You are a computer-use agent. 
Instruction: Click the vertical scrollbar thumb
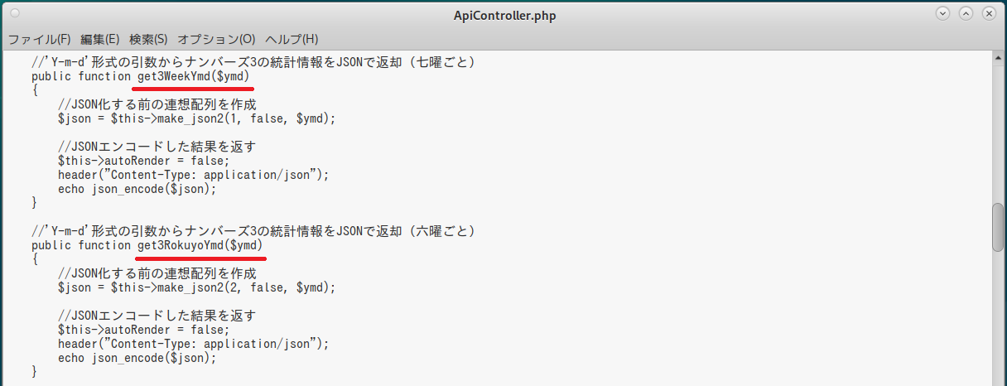click(x=997, y=227)
